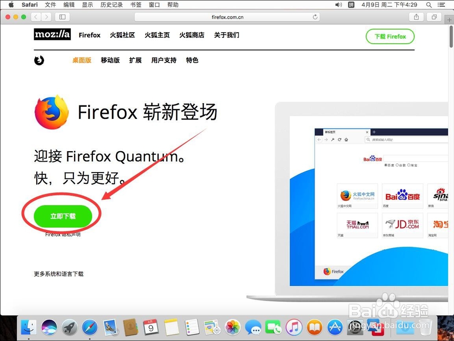The height and width of the screenshot is (341, 454).
Task: Open Reminders in the Dock
Action: coord(192,327)
